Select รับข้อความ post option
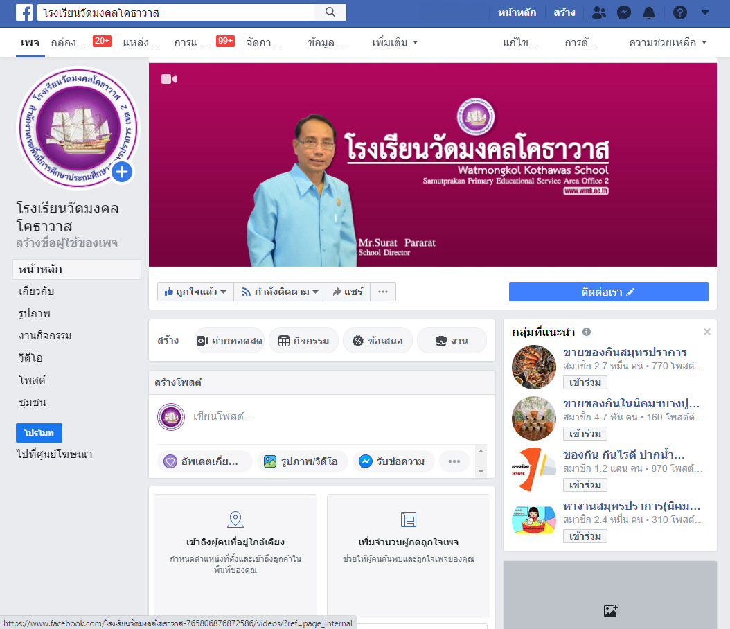The width and height of the screenshot is (730, 629). click(393, 461)
